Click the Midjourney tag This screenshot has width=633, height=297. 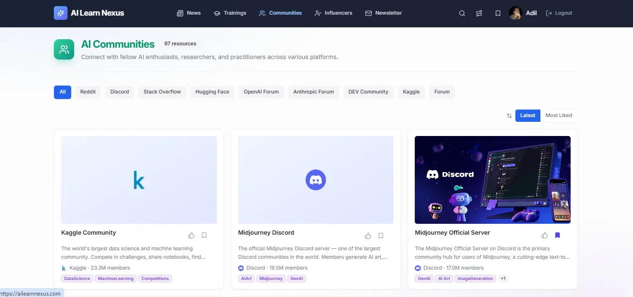(x=271, y=279)
